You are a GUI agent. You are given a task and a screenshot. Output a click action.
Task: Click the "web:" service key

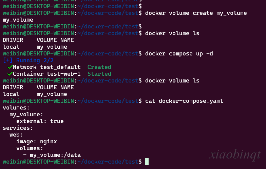point(16,135)
